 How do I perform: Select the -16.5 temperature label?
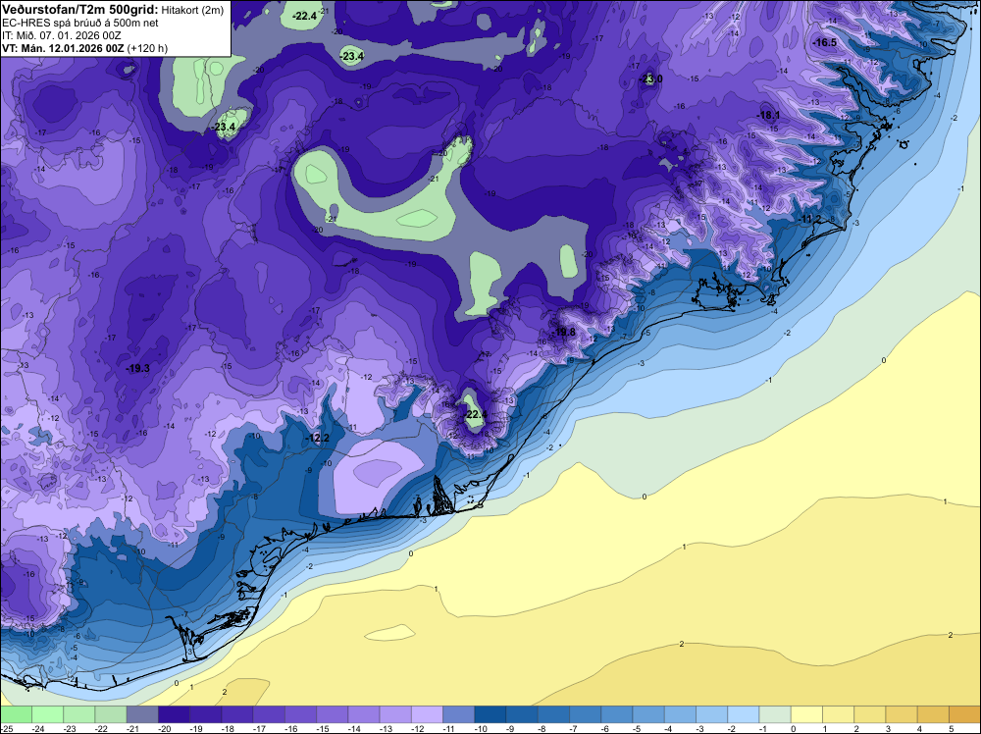pyautogui.click(x=825, y=42)
